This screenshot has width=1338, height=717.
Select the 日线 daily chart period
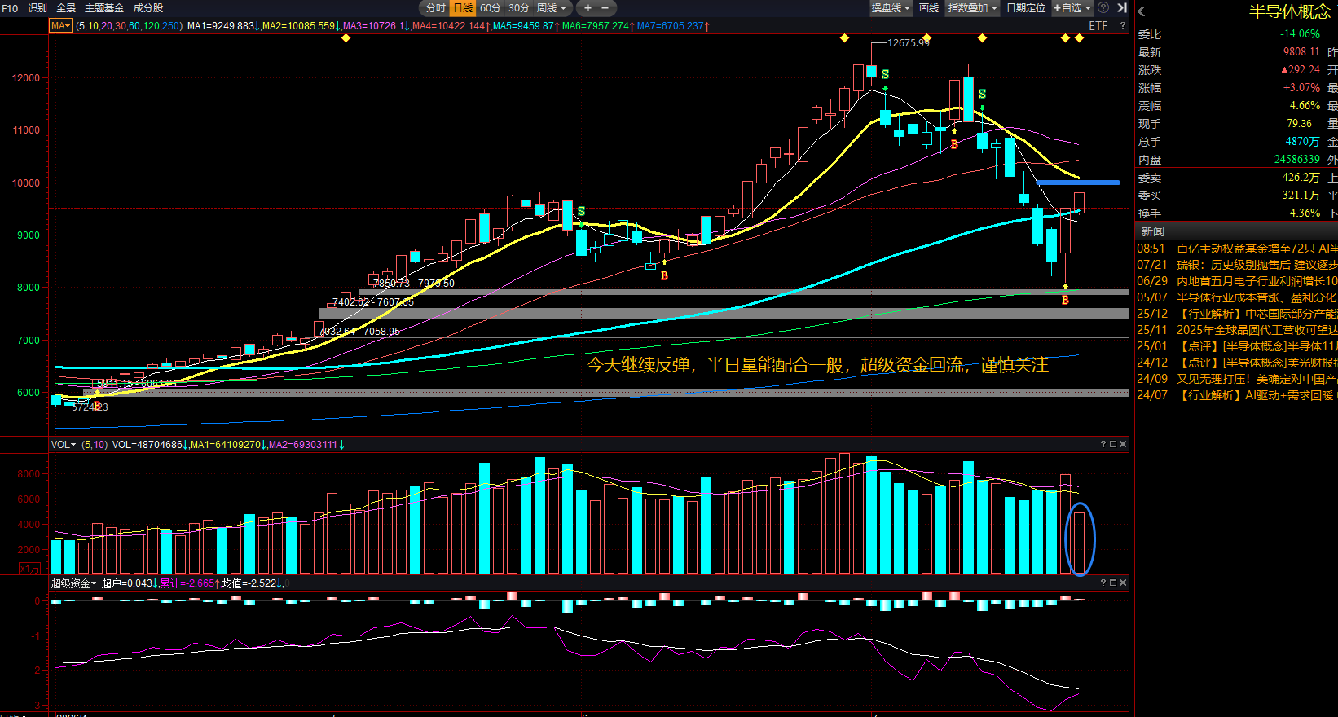[x=463, y=8]
